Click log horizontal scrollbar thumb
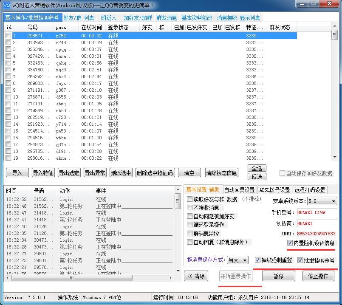 [72, 278]
